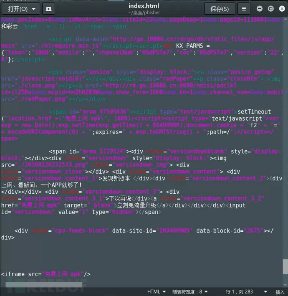Image resolution: width=288 pixels, height=296 pixels.
Task: Click the text 发现新版本
Action: (x=116, y=178)
